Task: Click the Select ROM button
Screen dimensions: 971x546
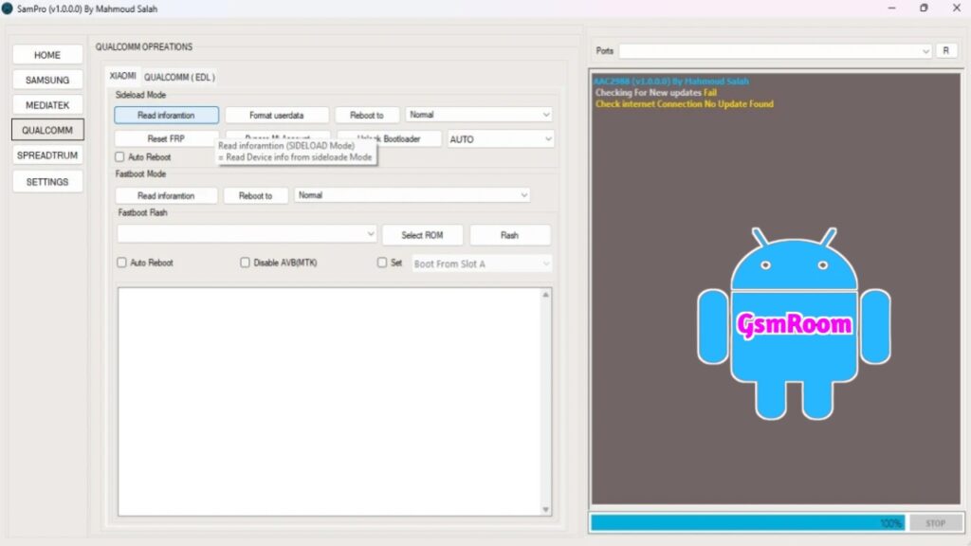Action: point(422,235)
